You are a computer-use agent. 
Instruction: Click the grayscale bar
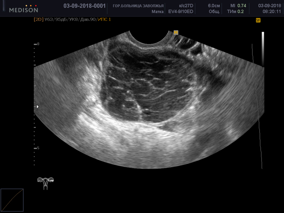263,49
